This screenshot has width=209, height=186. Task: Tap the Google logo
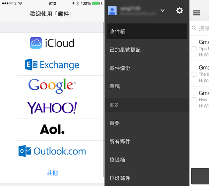[52, 86]
